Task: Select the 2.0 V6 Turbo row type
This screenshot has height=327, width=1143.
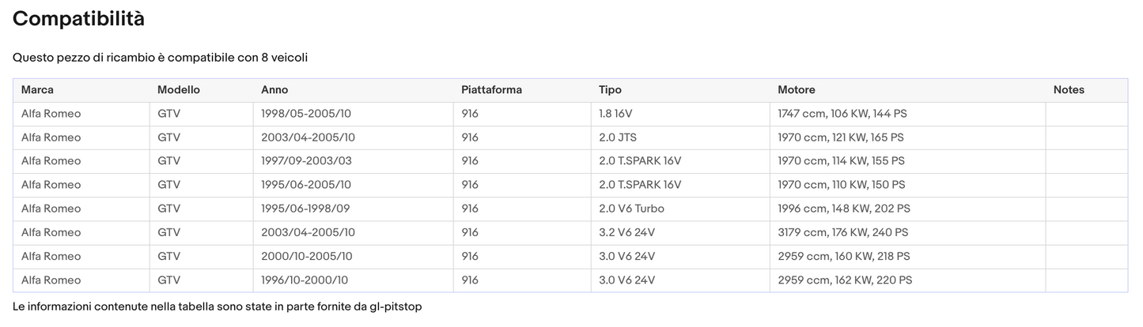Action: pyautogui.click(x=631, y=209)
